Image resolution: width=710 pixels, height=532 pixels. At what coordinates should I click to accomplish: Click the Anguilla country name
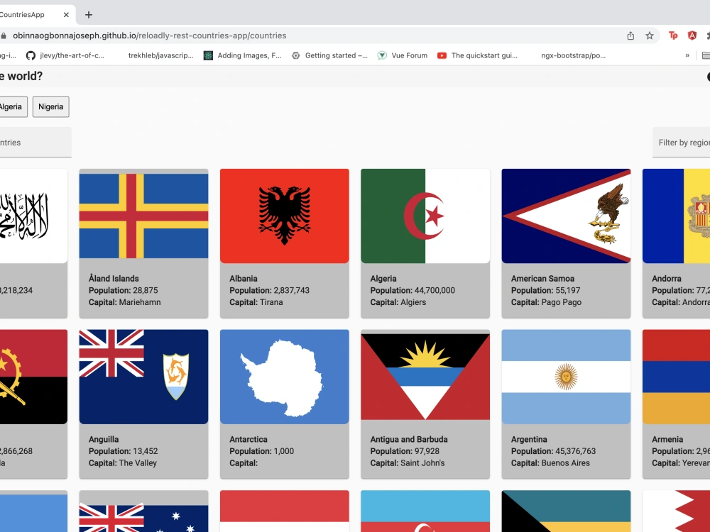104,439
